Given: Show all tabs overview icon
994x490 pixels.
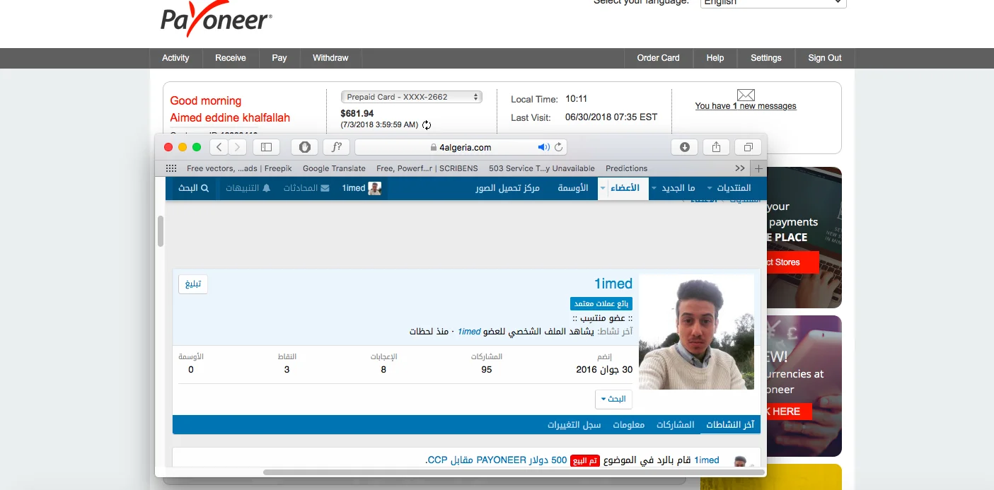Looking at the screenshot, I should pyautogui.click(x=748, y=147).
